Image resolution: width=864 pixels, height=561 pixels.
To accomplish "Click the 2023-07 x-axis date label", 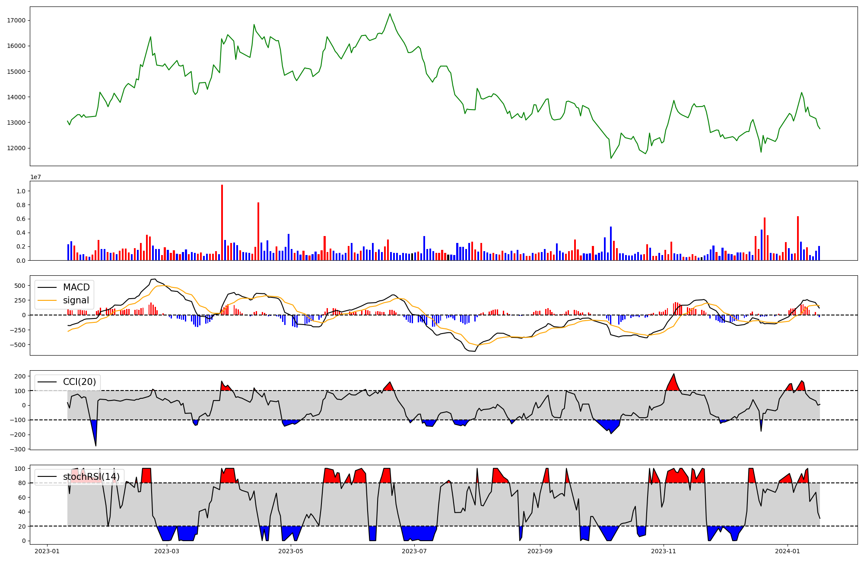I will click(415, 551).
